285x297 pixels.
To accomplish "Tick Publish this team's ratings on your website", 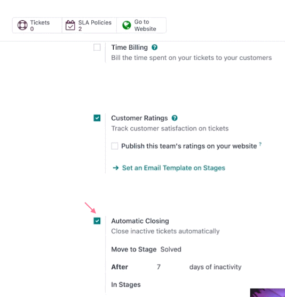I will tap(115, 146).
